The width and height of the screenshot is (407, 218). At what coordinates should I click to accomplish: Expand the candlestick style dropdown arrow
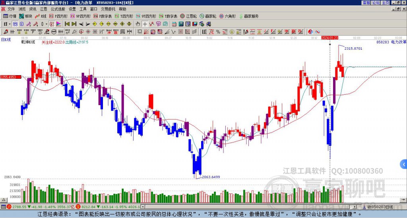point(47,24)
